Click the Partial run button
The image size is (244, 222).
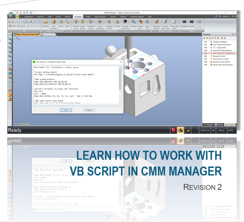coord(22,26)
